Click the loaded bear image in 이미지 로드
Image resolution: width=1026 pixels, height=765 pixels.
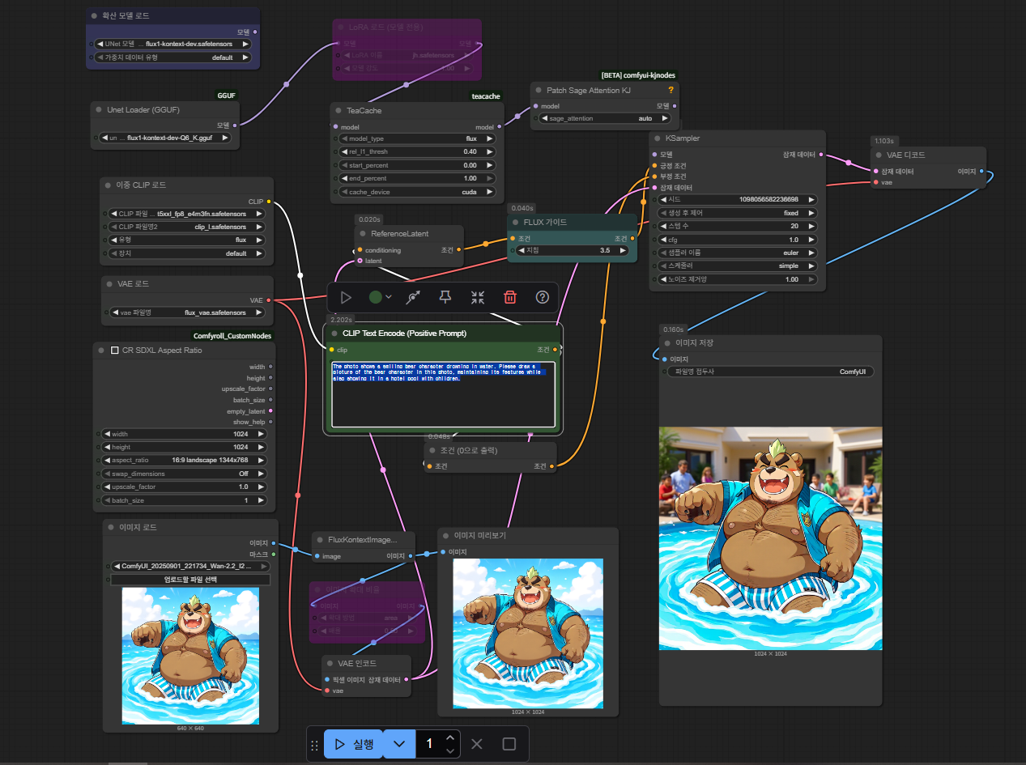pyautogui.click(x=190, y=656)
